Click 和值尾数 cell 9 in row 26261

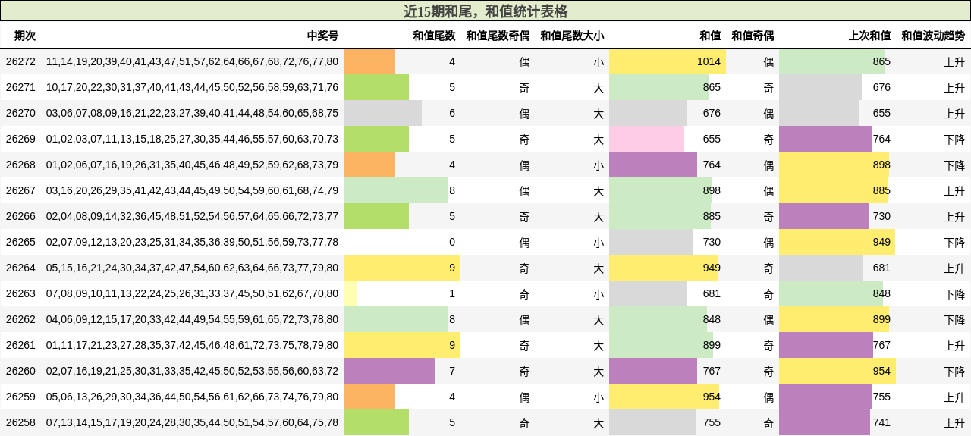click(x=402, y=345)
